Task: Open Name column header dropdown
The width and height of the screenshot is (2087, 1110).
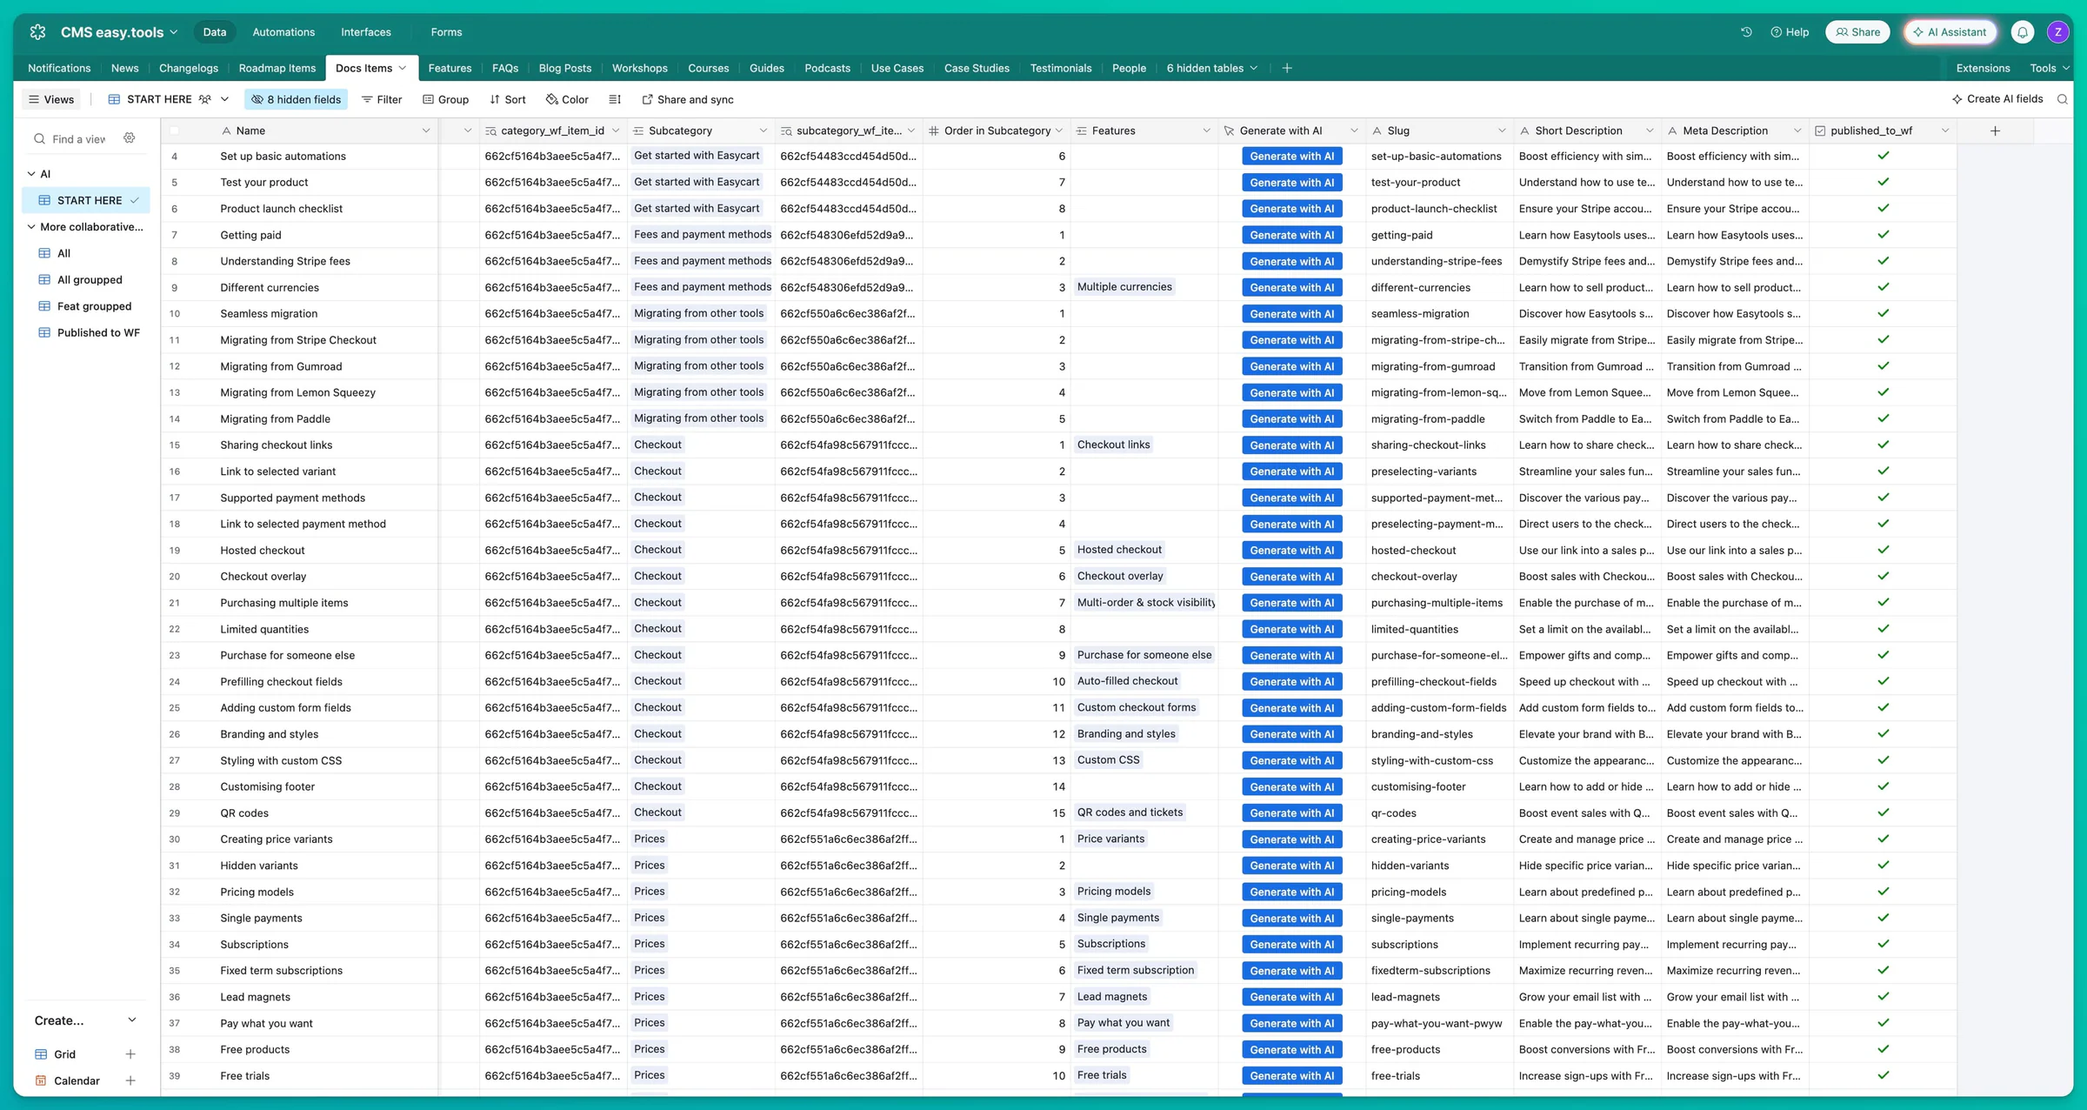Action: point(426,130)
